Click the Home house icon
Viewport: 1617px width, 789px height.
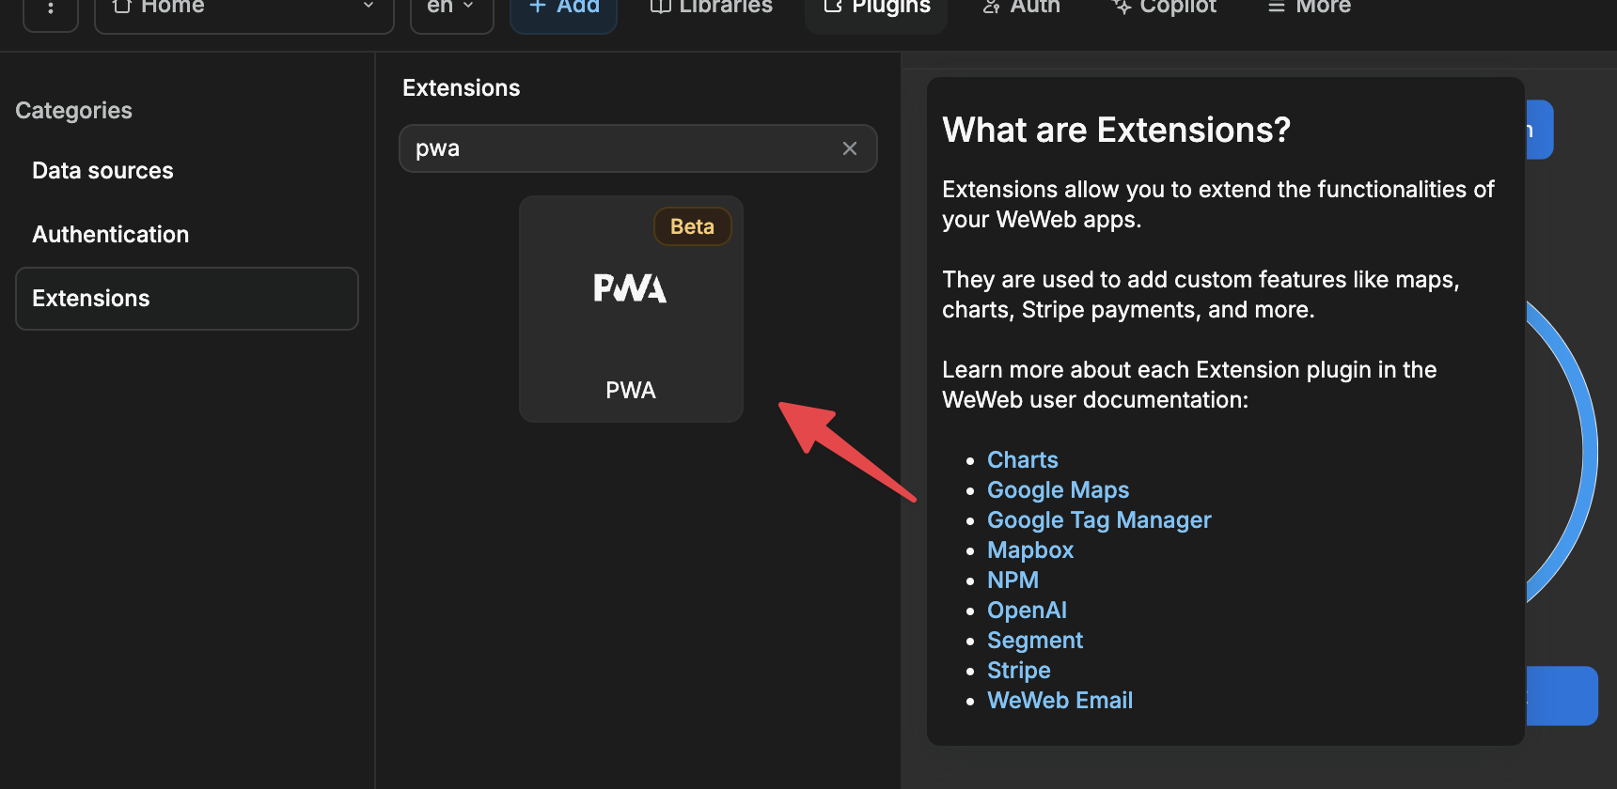121,7
